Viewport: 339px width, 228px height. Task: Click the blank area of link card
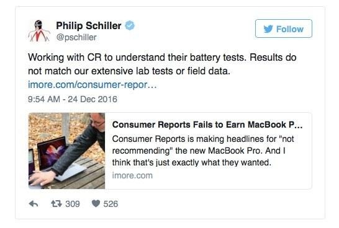[232, 178]
